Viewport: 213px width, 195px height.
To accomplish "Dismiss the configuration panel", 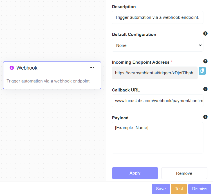I will point(199,189).
